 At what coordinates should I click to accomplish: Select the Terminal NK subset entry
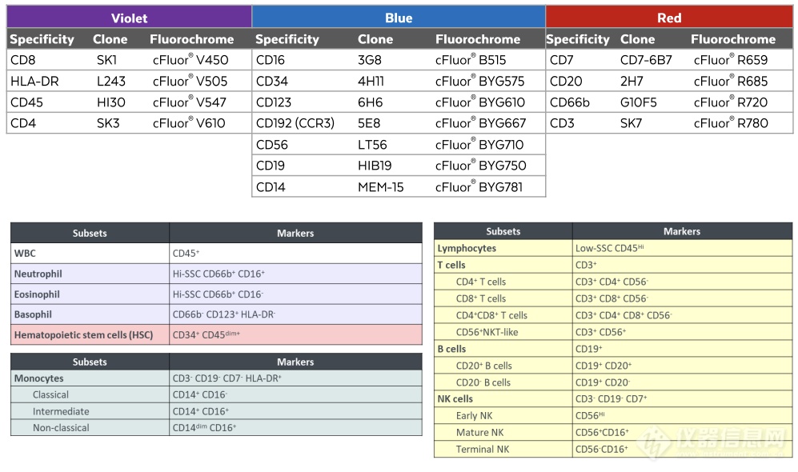point(483,449)
